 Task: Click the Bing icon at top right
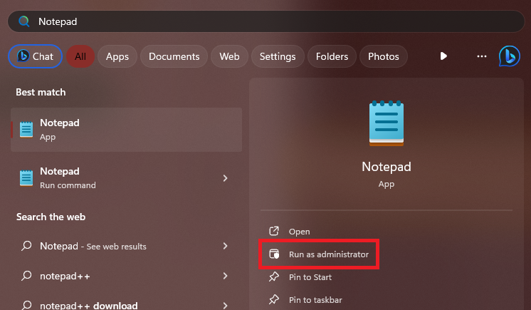509,56
